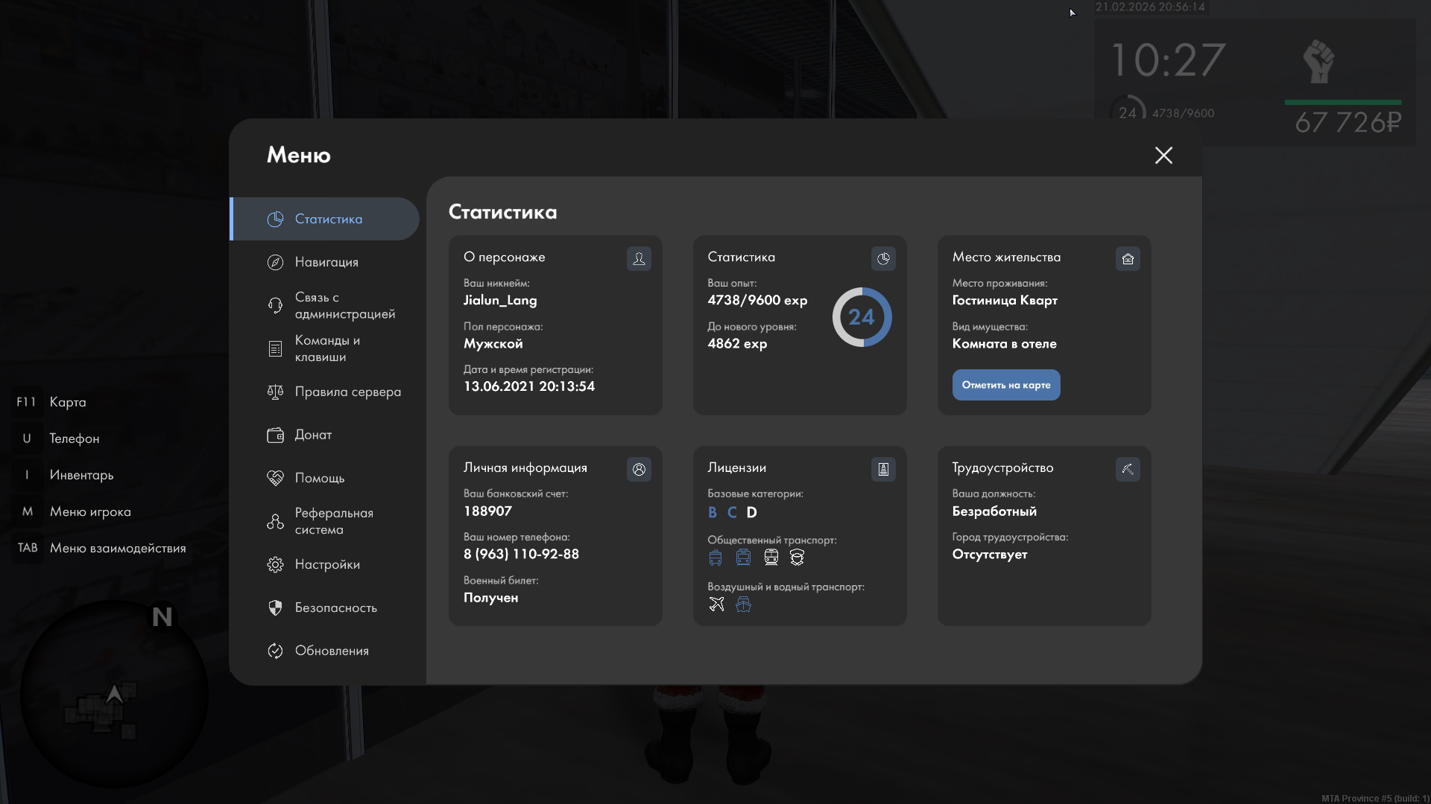Click the airplane license icon
The width and height of the screenshot is (1431, 804).
click(716, 604)
